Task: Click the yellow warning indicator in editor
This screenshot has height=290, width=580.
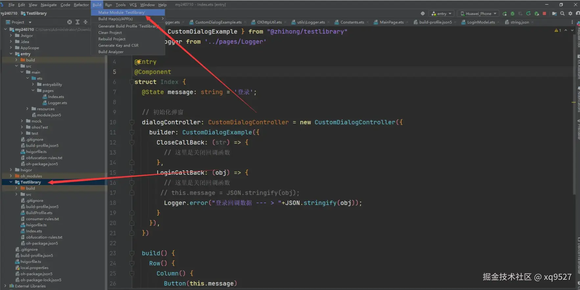Action: click(x=558, y=30)
